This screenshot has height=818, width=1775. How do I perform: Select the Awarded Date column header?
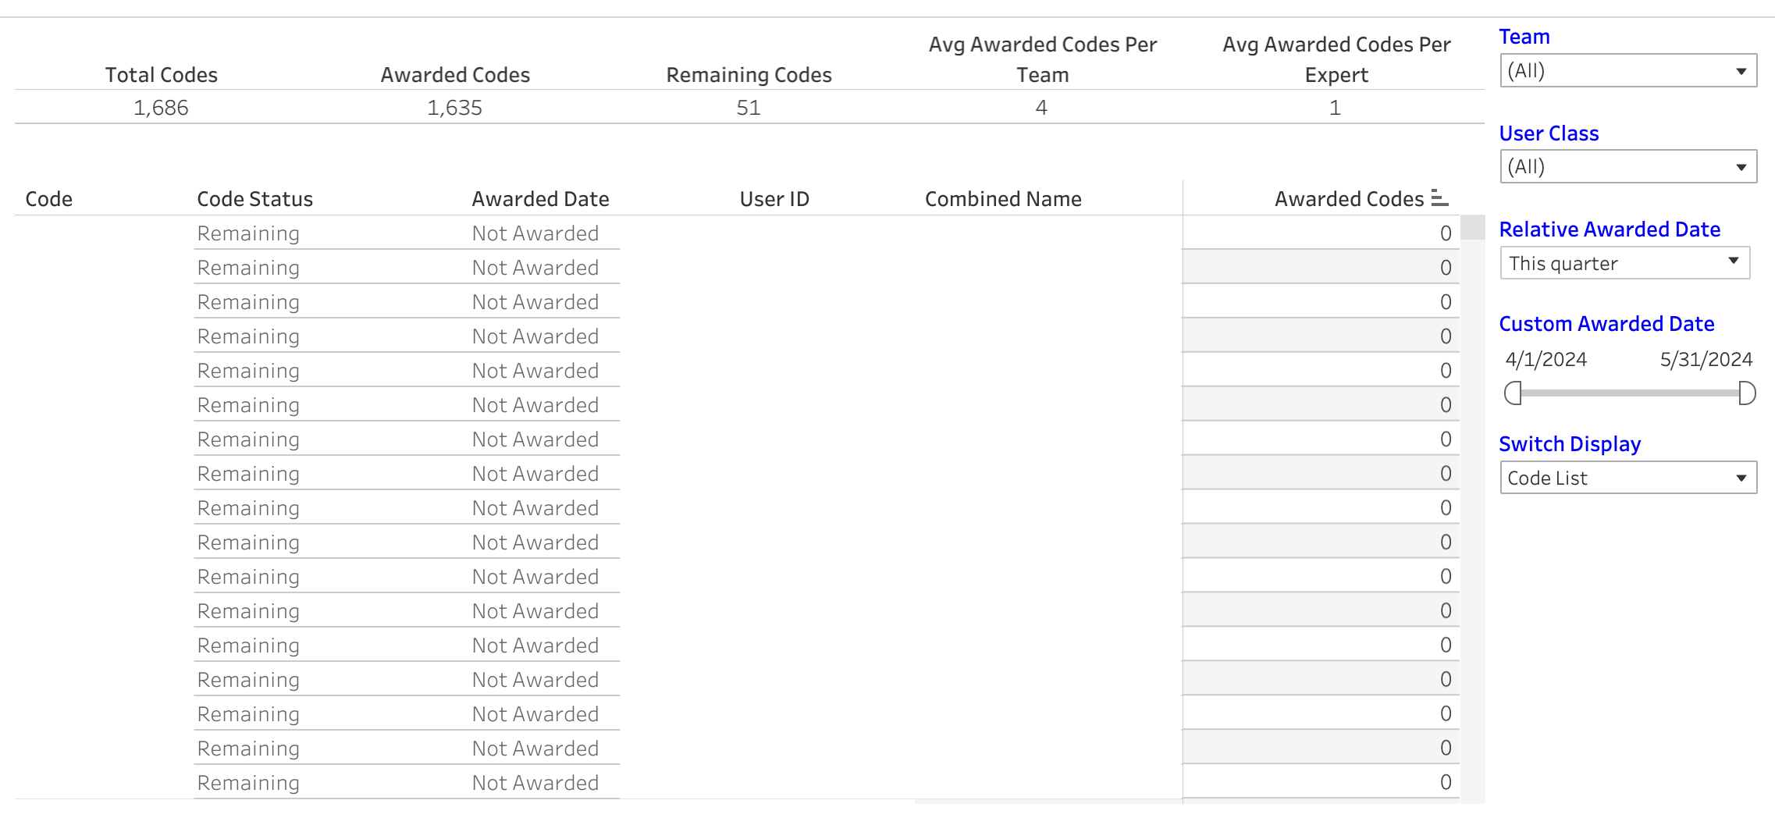click(540, 199)
